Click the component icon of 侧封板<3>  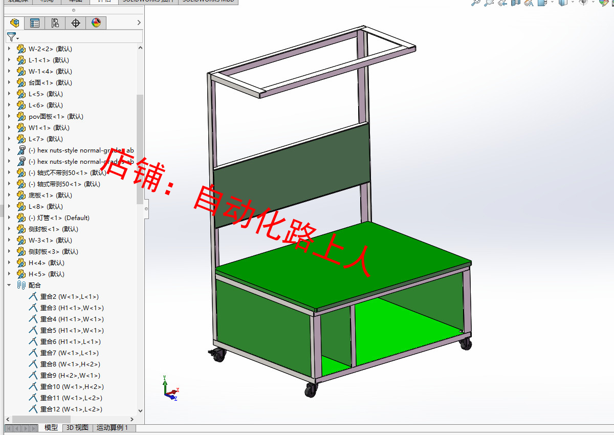pos(21,252)
